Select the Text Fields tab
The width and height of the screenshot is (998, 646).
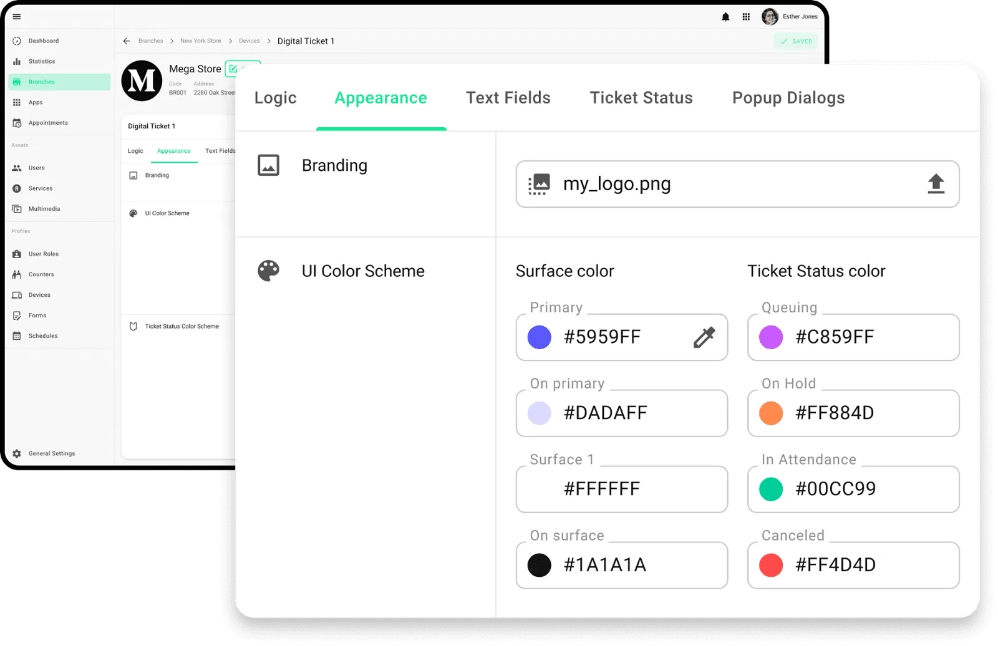[x=508, y=98]
